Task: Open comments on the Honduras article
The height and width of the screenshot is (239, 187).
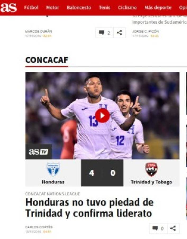Action: point(158,228)
